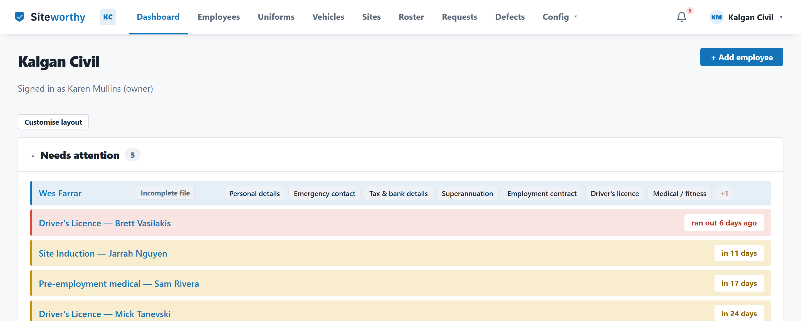Click the Driver's licence chip for Wes Farrar

point(614,194)
